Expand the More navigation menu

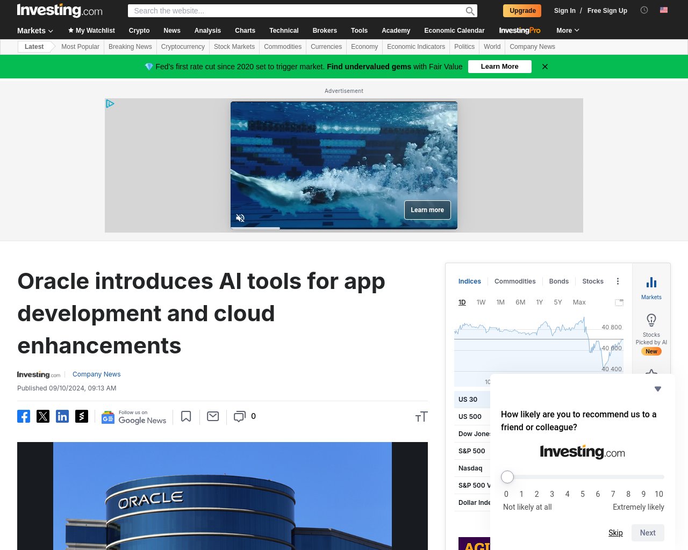[x=568, y=31]
